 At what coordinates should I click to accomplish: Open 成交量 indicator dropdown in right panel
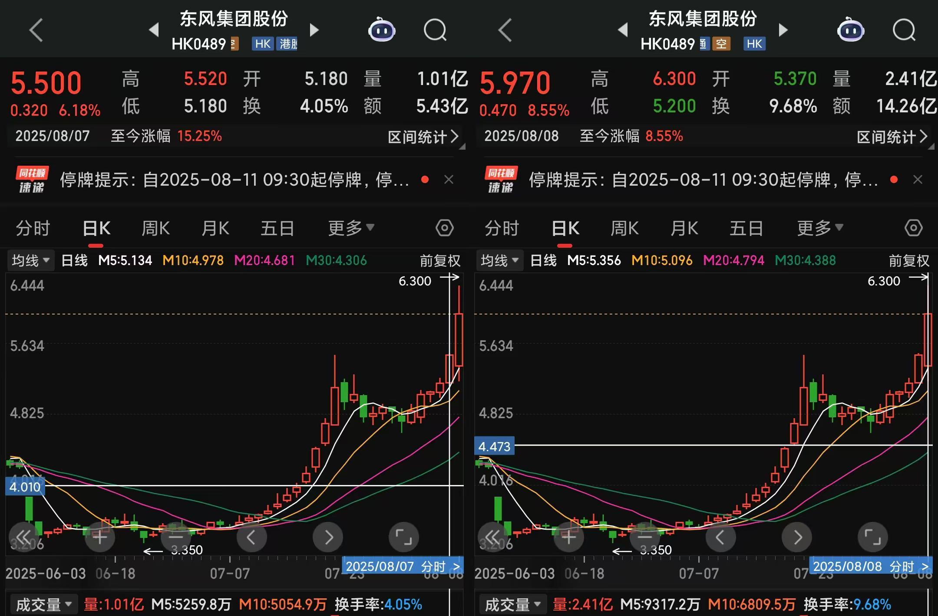[512, 604]
